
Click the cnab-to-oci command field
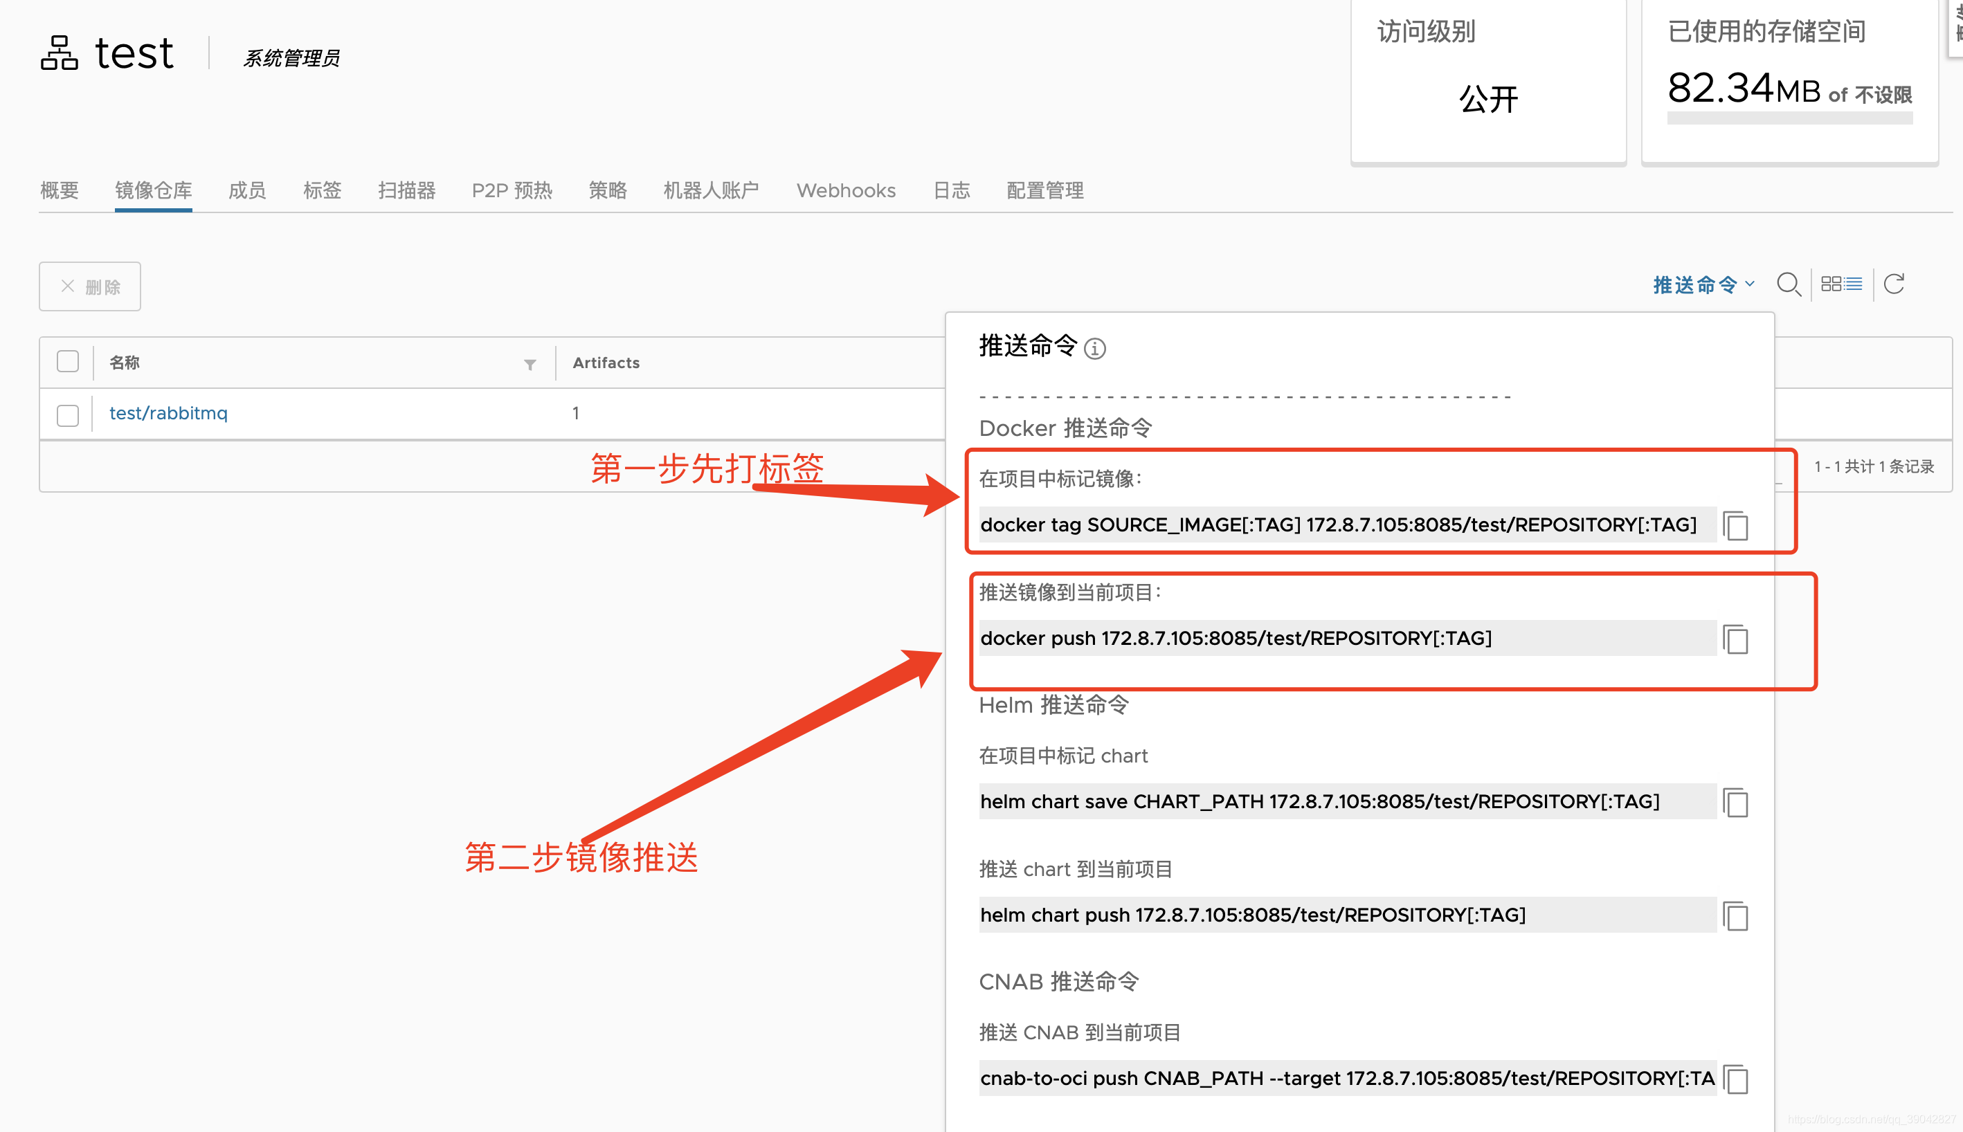(x=1347, y=1078)
